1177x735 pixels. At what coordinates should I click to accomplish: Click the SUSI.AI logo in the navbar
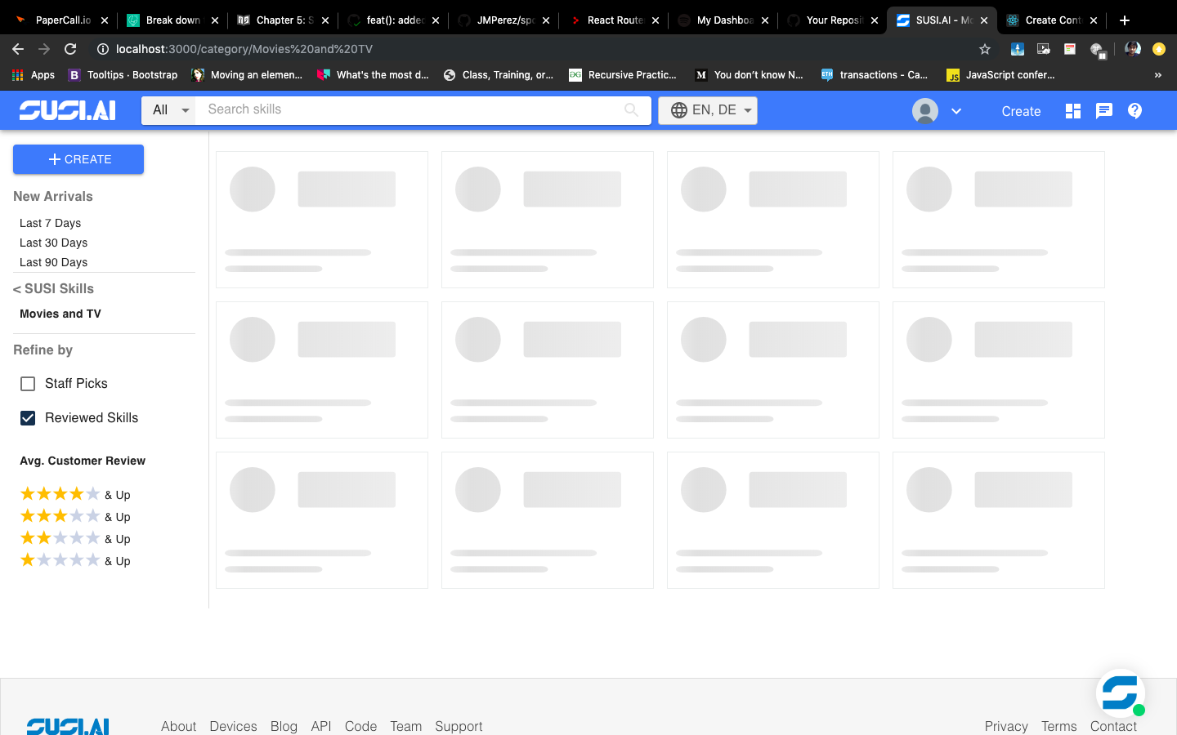pyautogui.click(x=67, y=110)
